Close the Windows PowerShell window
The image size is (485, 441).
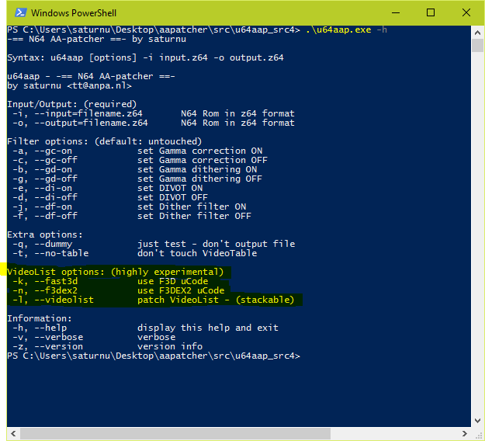[x=466, y=12]
